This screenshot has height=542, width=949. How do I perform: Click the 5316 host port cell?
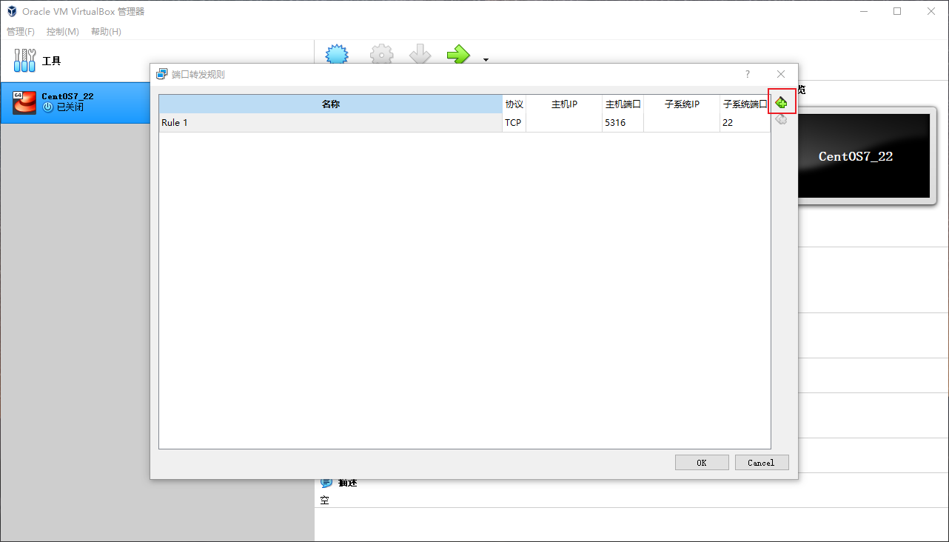pos(623,123)
